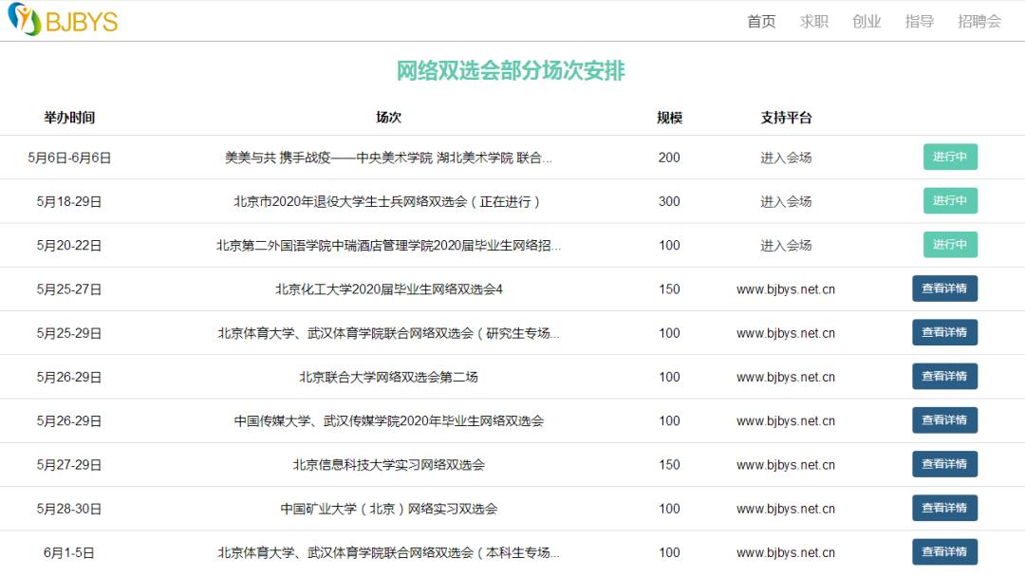This screenshot has height=577, width=1025.
Task: Open details for 中国矿业大学（北京）fair
Action: tap(944, 508)
